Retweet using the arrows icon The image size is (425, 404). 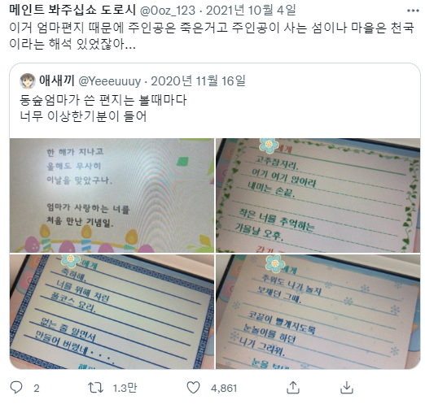tap(95, 388)
